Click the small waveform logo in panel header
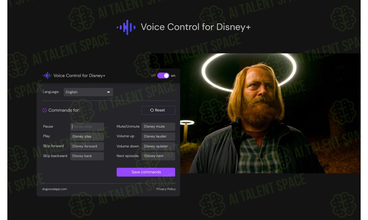Viewport: 368px width, 220px height. (x=47, y=76)
